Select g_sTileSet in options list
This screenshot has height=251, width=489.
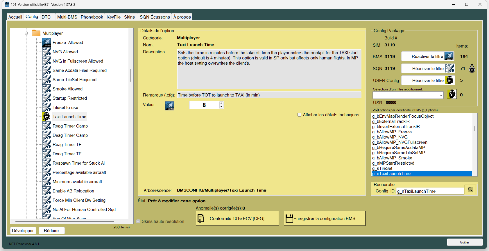[x=382, y=168]
